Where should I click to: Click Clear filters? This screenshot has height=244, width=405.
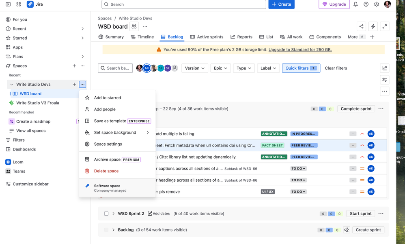click(336, 68)
